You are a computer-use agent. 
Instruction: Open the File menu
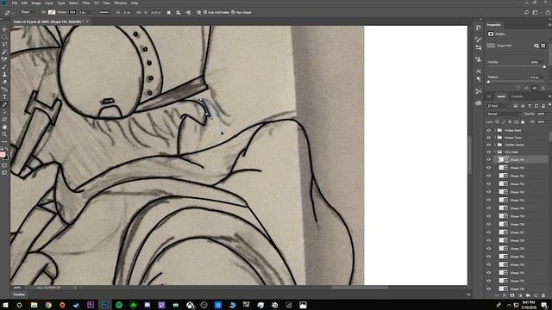(x=15, y=3)
